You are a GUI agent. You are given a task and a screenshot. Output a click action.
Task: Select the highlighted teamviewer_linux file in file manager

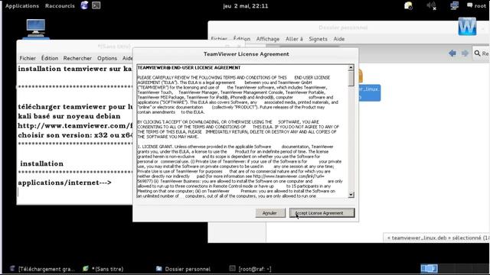[x=370, y=92]
